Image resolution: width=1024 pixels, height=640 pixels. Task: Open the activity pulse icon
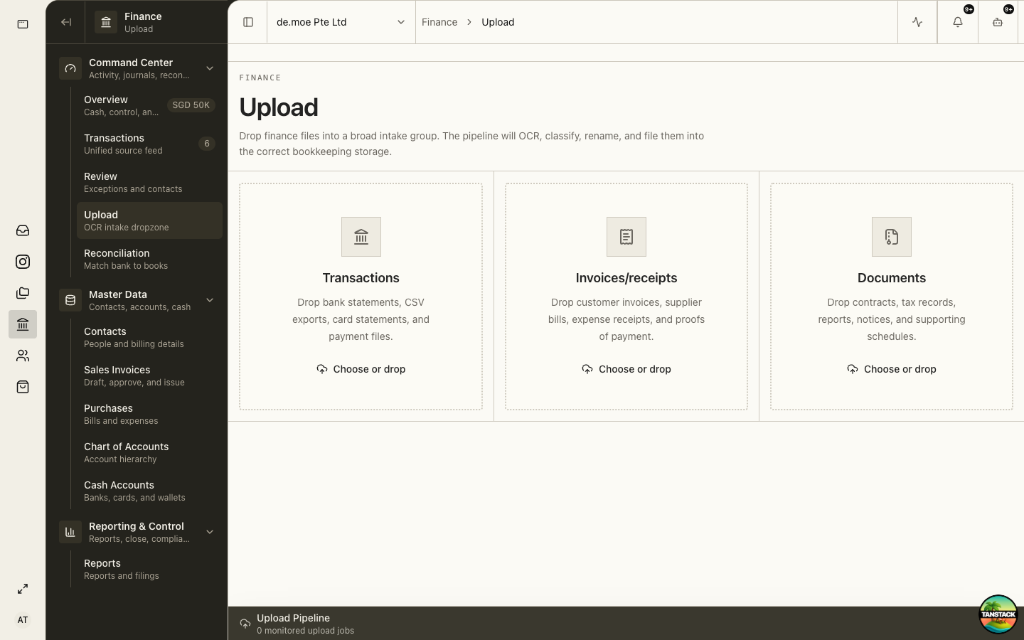pos(917,22)
